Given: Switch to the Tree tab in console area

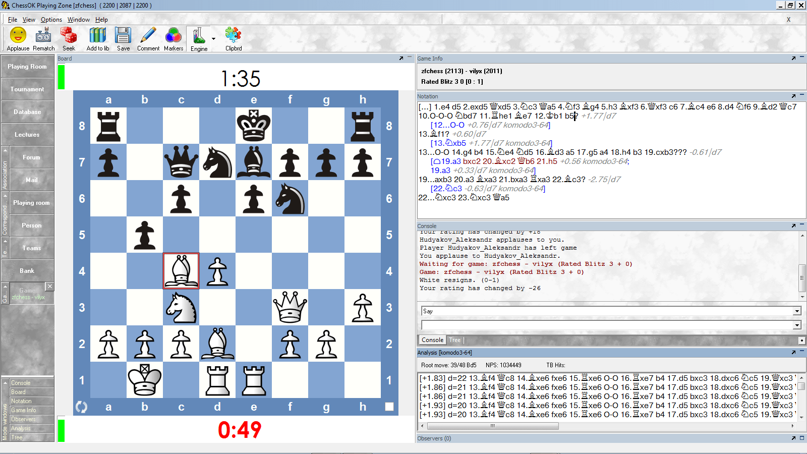Looking at the screenshot, I should click(454, 339).
